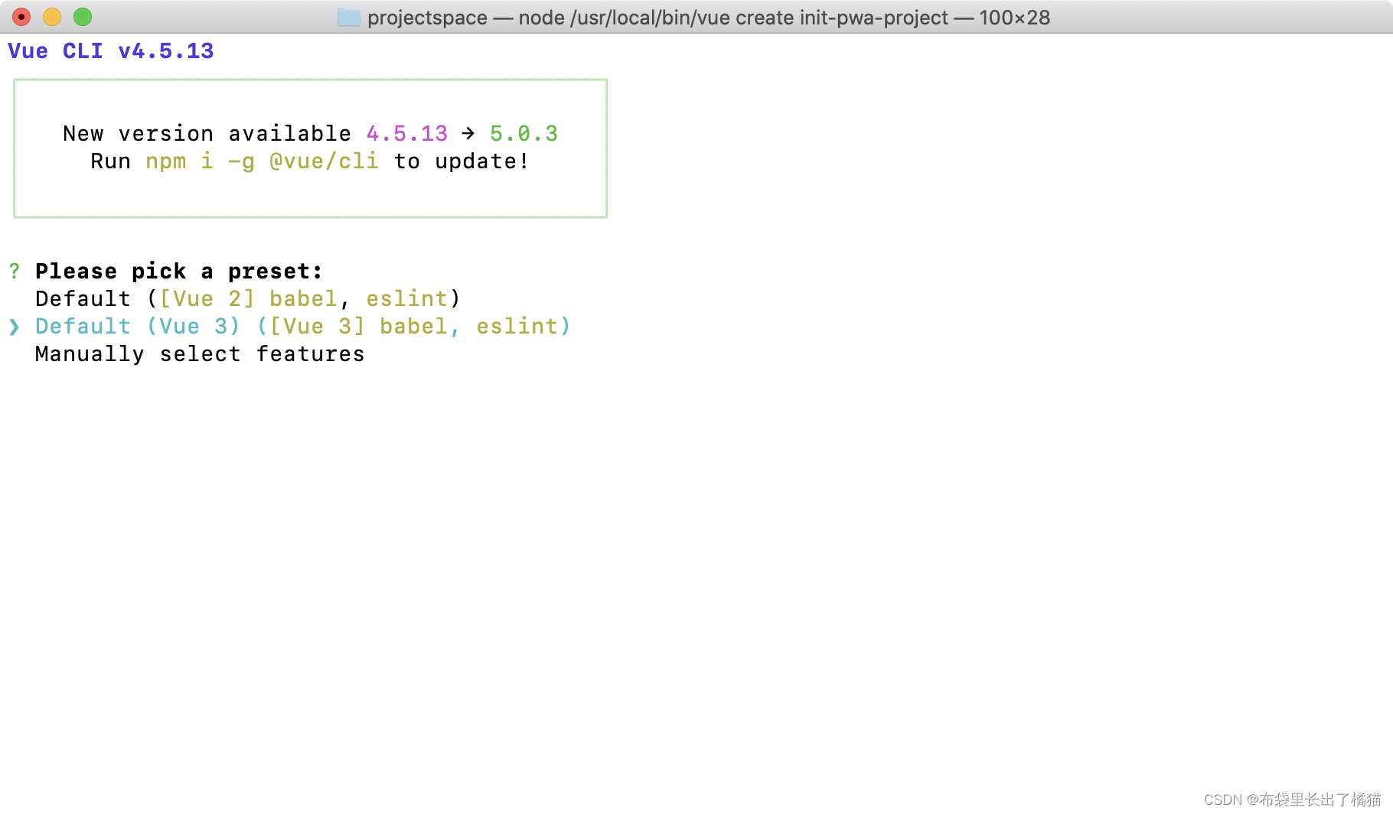Maximize the terminal with green button
The image size is (1393, 814).
(x=83, y=17)
